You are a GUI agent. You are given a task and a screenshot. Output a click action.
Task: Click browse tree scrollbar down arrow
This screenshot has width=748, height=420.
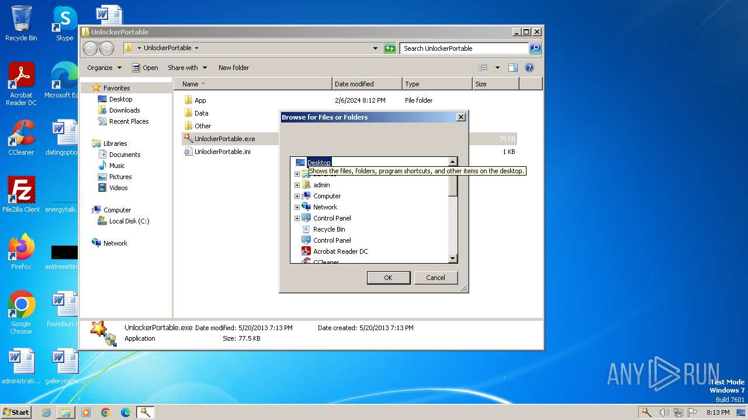click(x=452, y=258)
